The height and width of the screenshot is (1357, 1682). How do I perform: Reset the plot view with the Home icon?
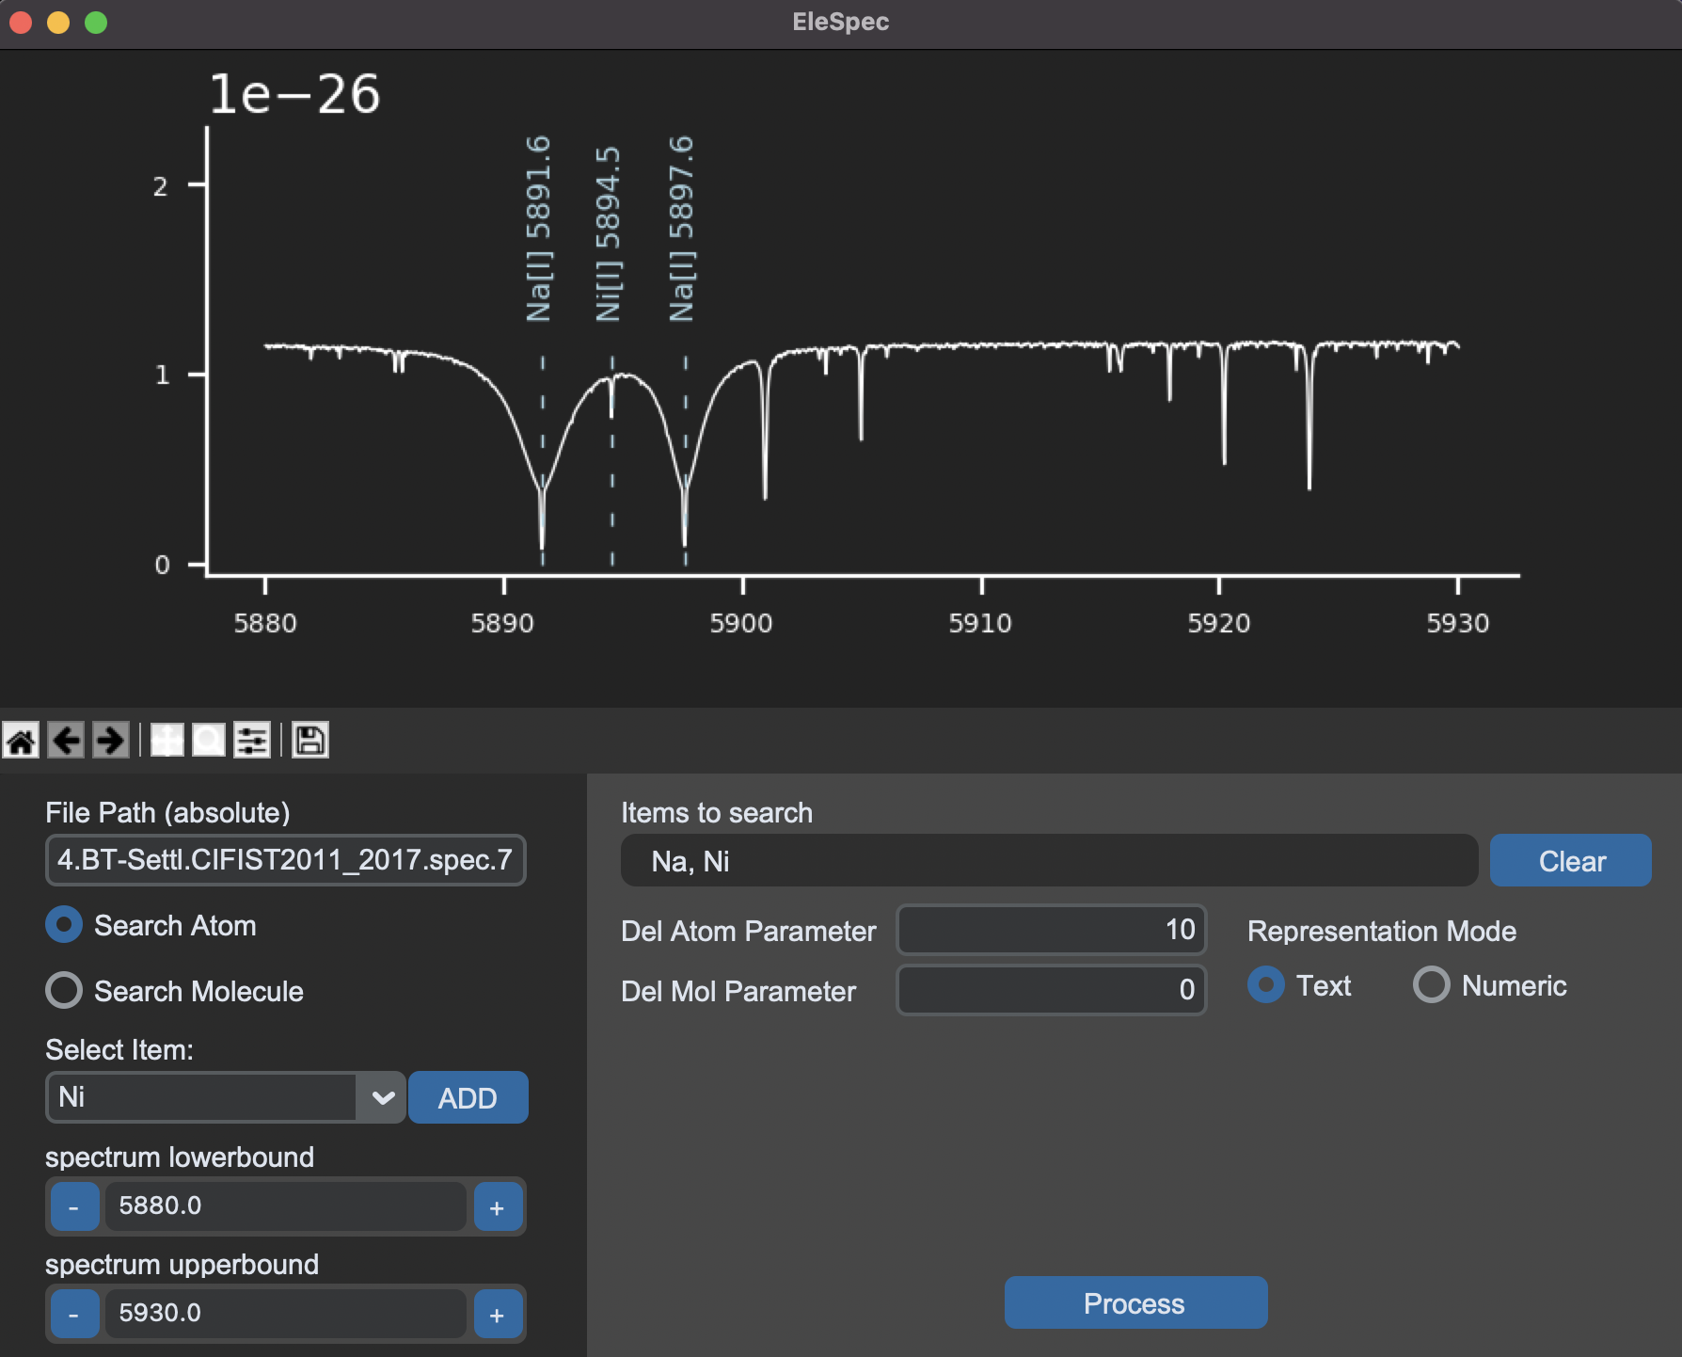21,741
